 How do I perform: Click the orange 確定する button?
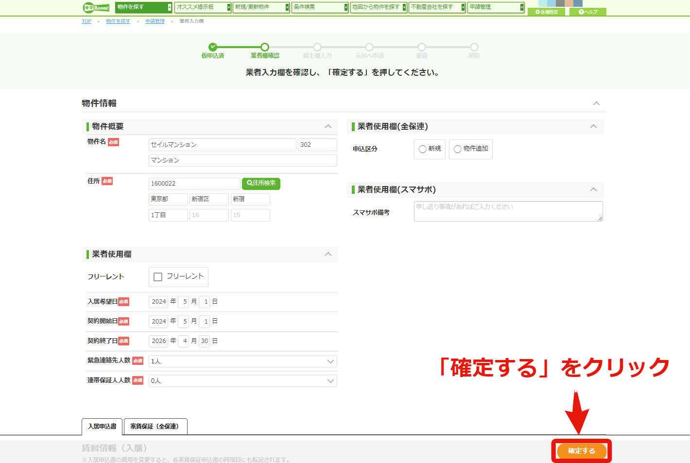(582, 451)
